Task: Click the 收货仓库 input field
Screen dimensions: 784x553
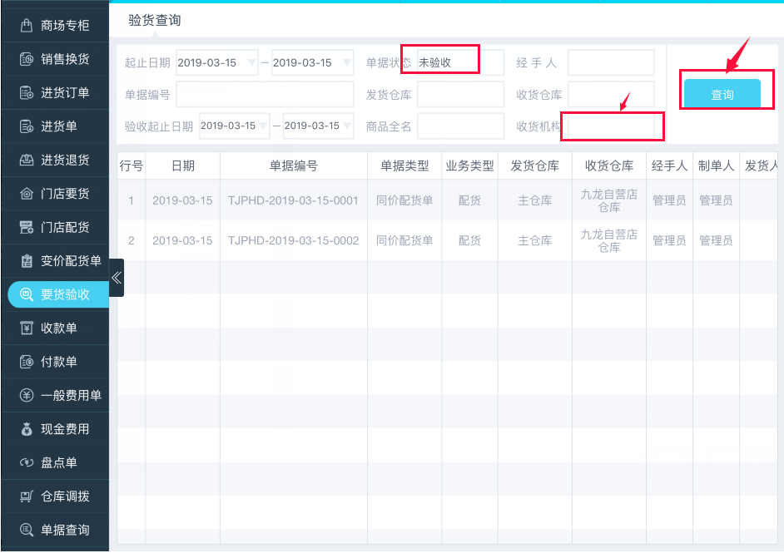Action: click(611, 95)
